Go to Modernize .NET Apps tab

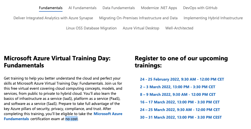(x=159, y=8)
